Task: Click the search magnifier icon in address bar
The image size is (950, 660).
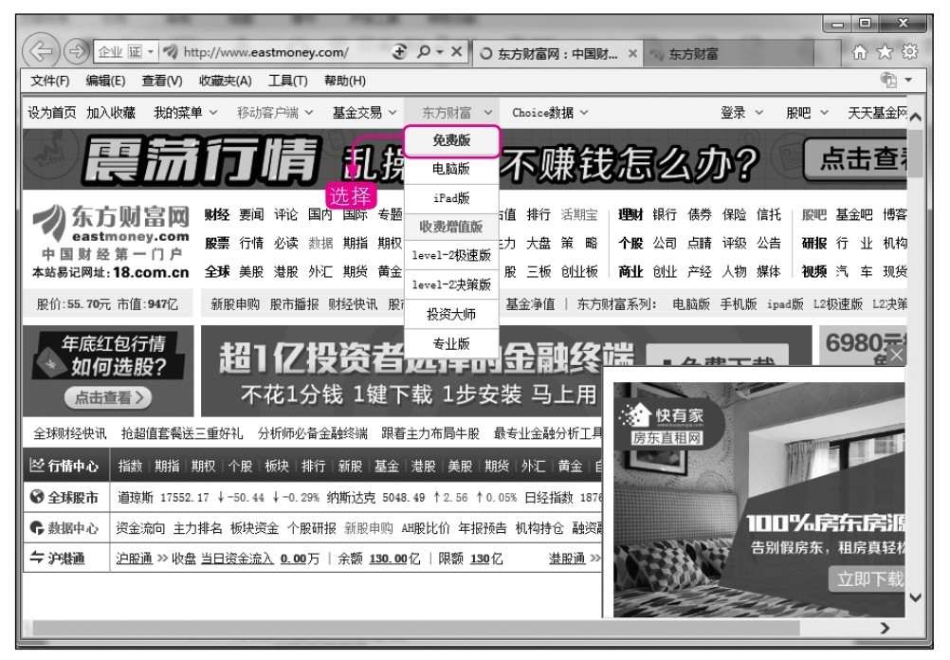Action: [x=424, y=52]
